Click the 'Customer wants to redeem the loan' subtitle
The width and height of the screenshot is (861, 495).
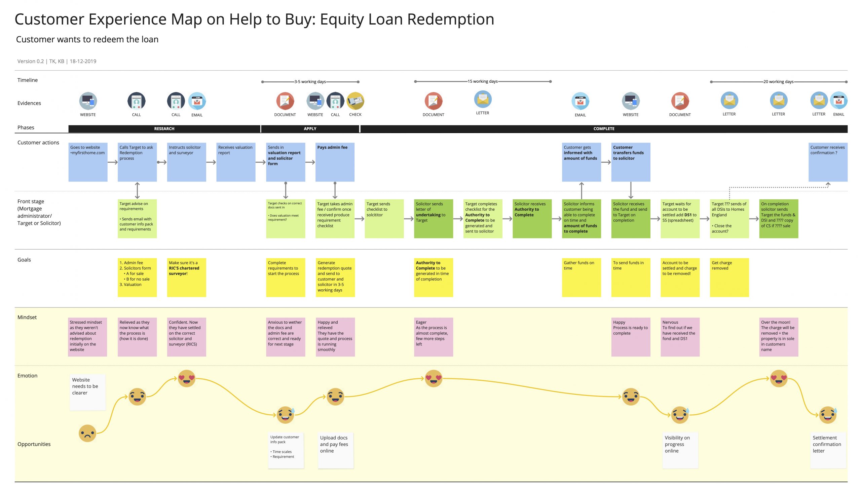[x=87, y=39]
